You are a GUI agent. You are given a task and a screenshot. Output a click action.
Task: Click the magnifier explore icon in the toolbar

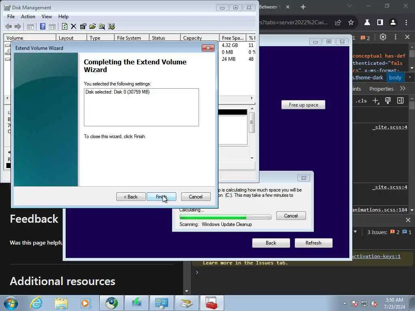click(102, 26)
